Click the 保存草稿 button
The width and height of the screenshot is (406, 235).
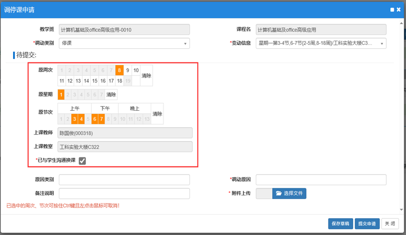pyautogui.click(x=340, y=223)
